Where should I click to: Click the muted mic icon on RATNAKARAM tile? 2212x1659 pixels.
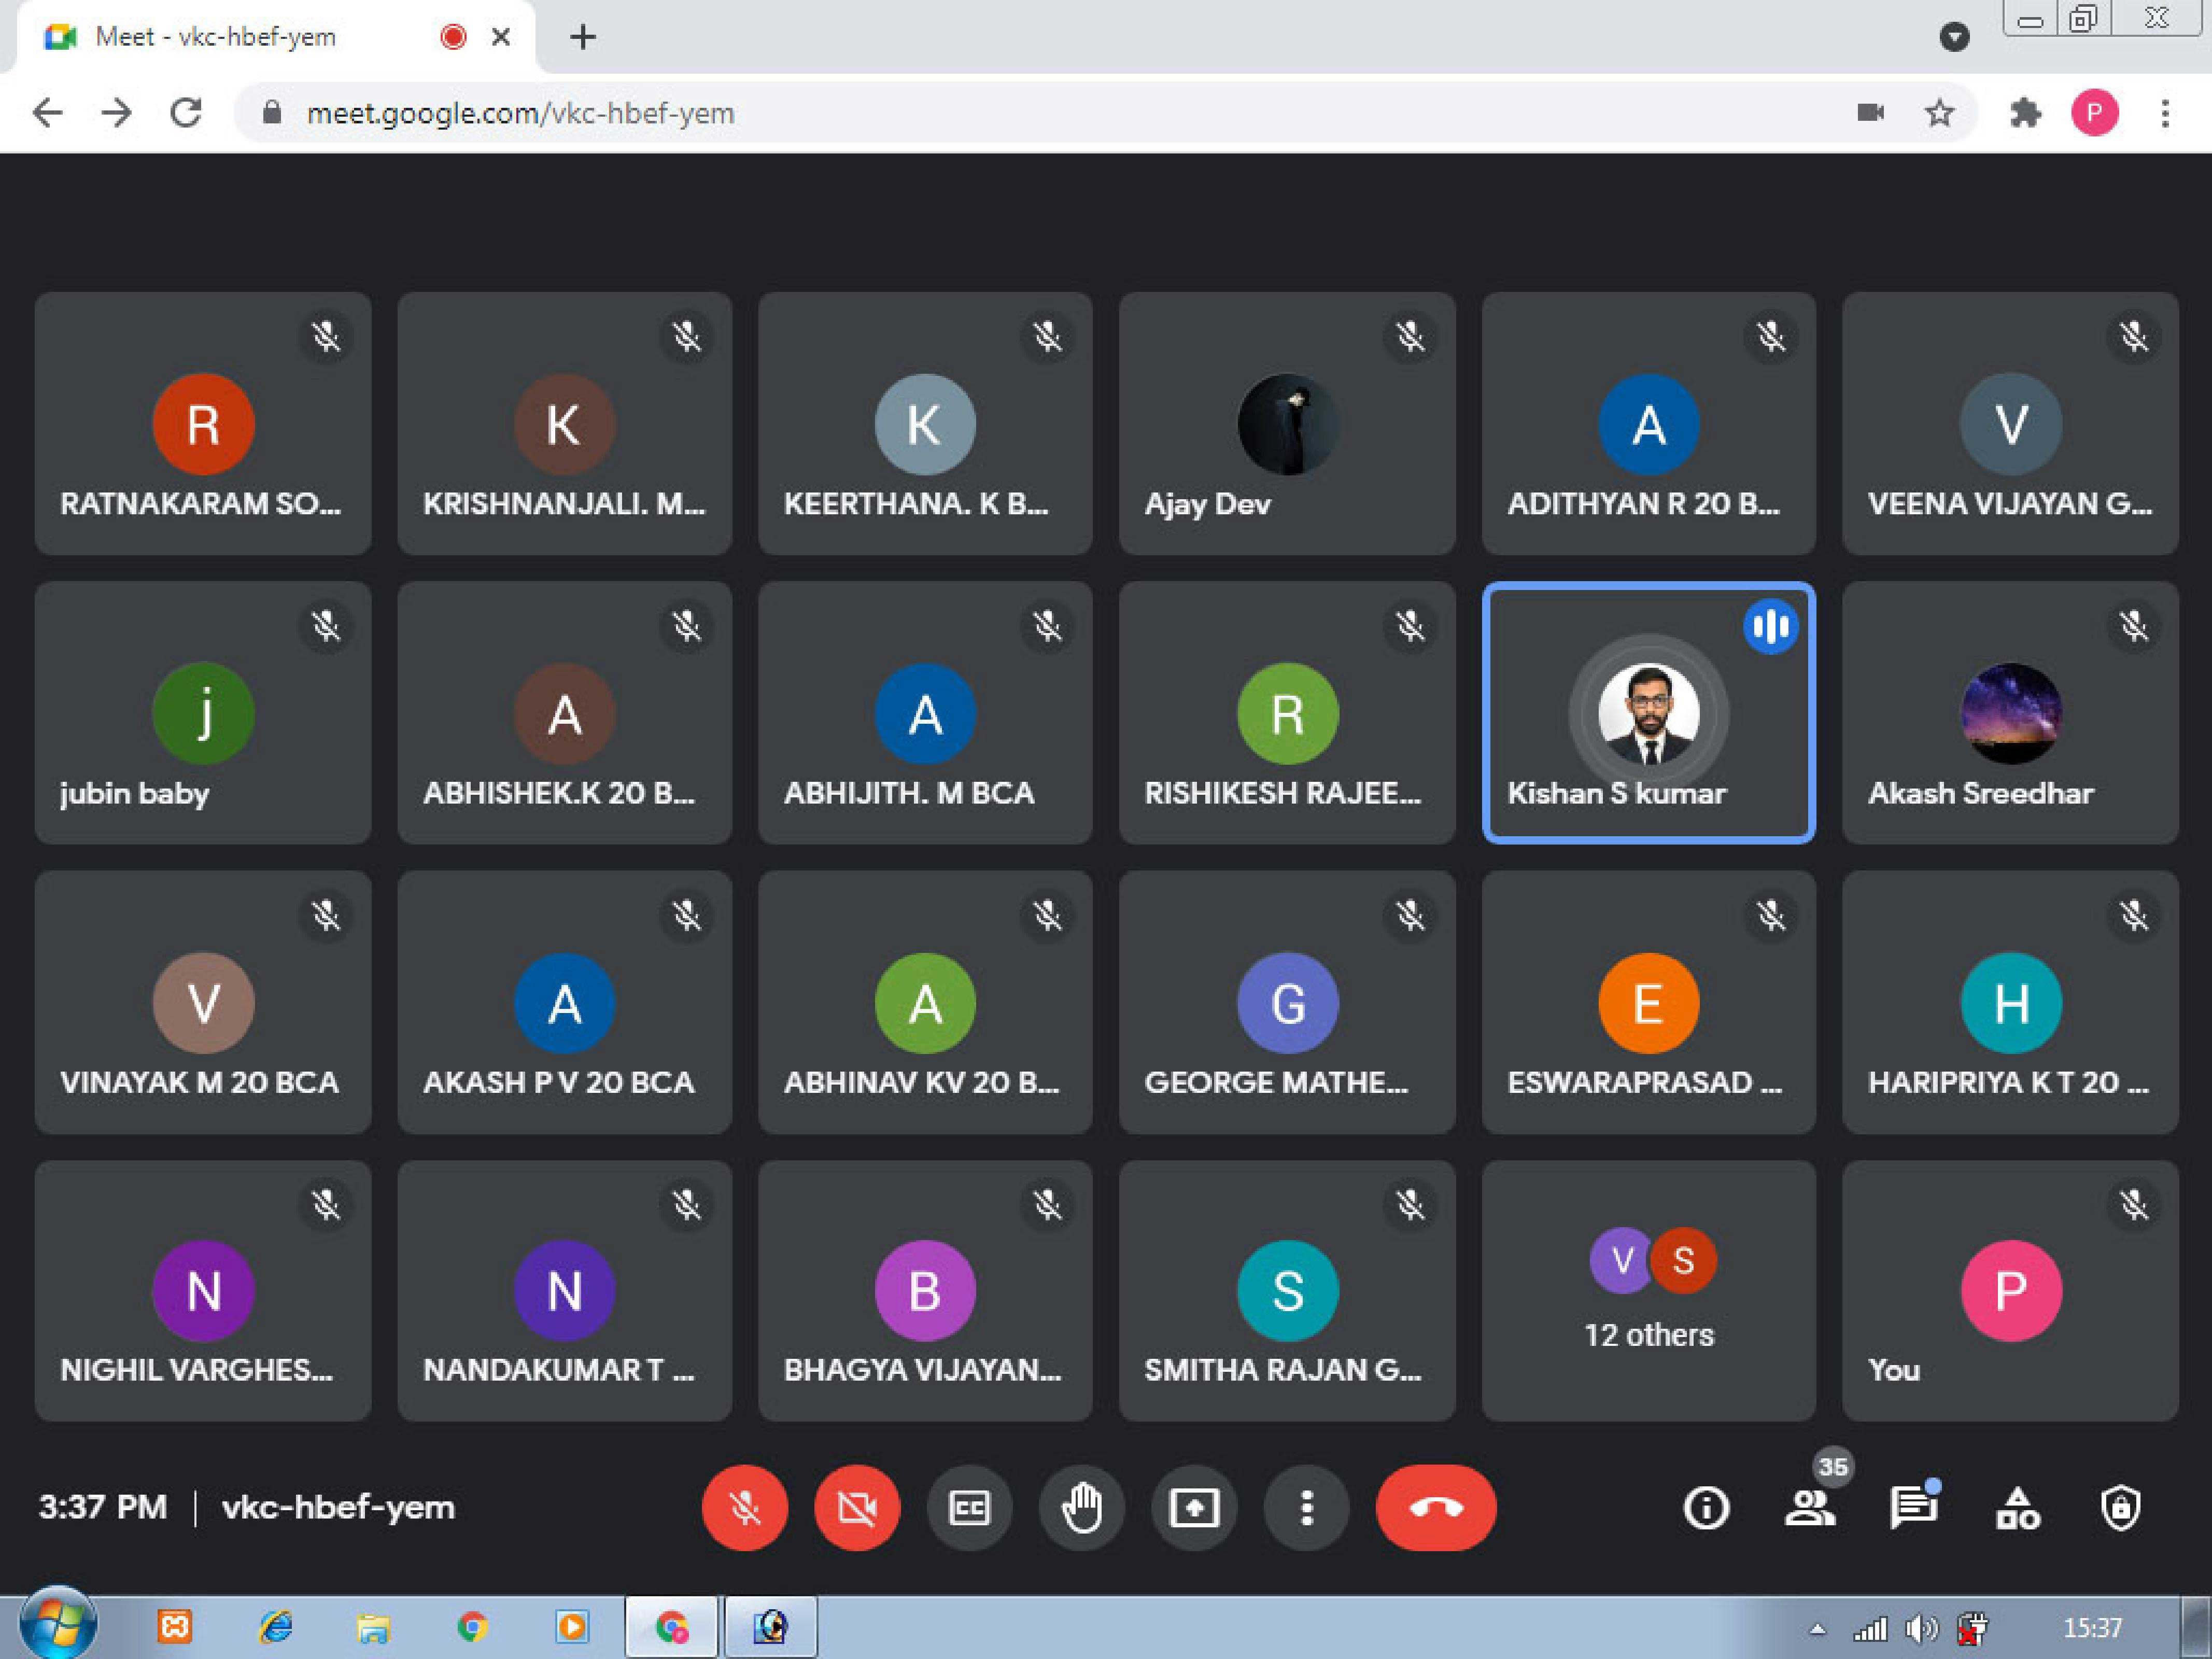pyautogui.click(x=326, y=336)
